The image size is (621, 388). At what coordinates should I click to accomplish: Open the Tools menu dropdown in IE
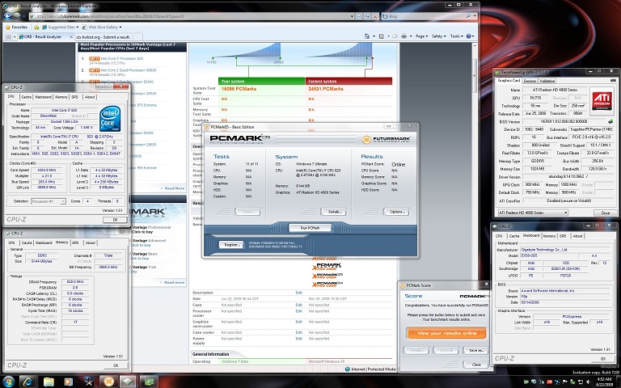point(456,36)
